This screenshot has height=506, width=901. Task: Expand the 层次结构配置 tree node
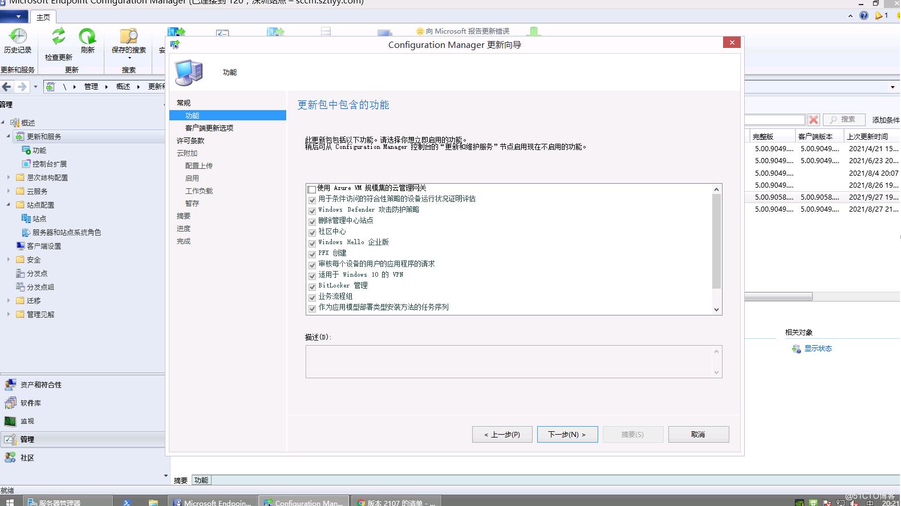pos(9,177)
